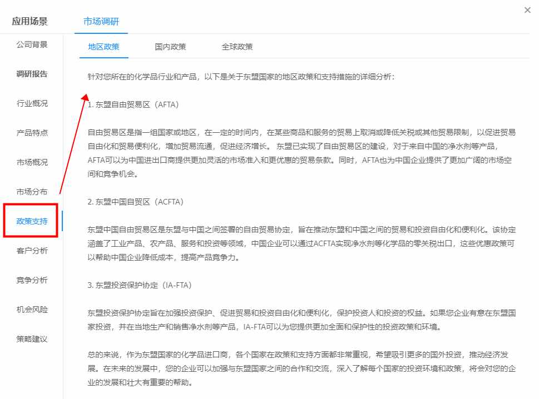
Task: Open 策略建议 in the sidebar
Action: point(32,339)
